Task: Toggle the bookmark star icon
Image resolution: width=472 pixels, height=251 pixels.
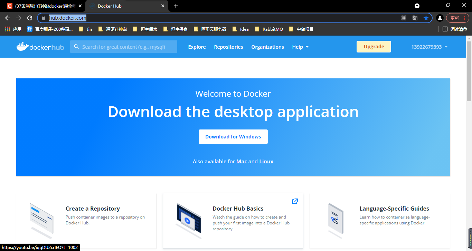Action: click(x=426, y=18)
